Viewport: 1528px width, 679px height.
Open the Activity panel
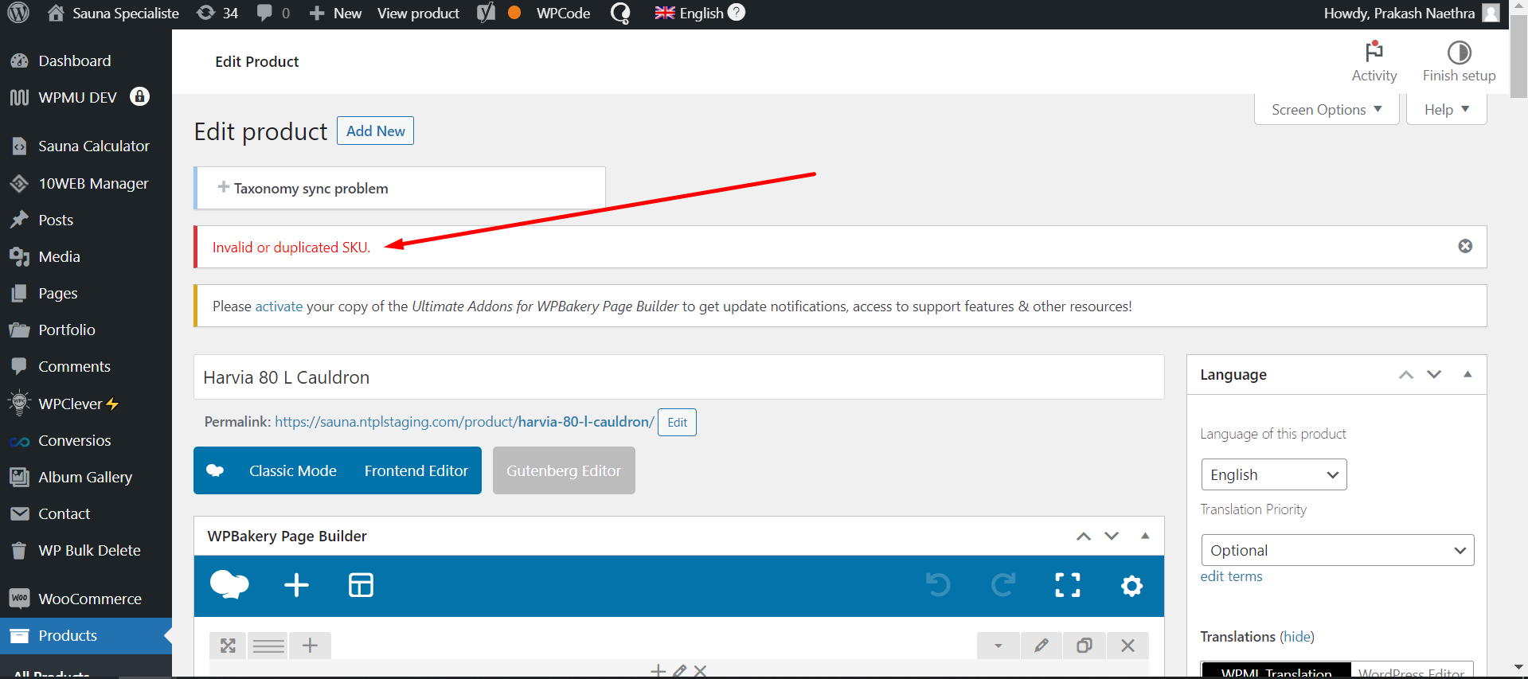[x=1374, y=61]
